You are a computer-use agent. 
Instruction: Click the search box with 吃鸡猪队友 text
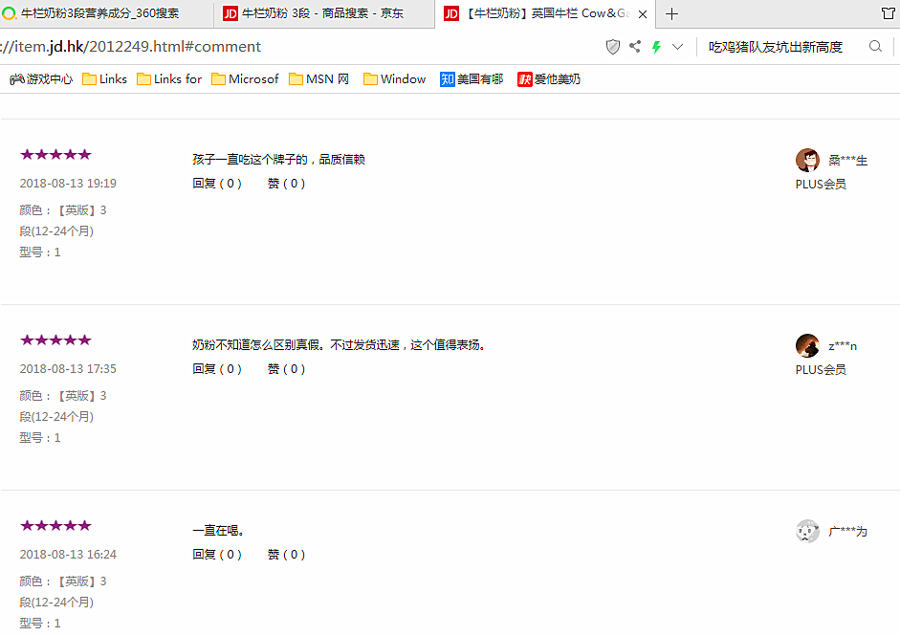(779, 47)
